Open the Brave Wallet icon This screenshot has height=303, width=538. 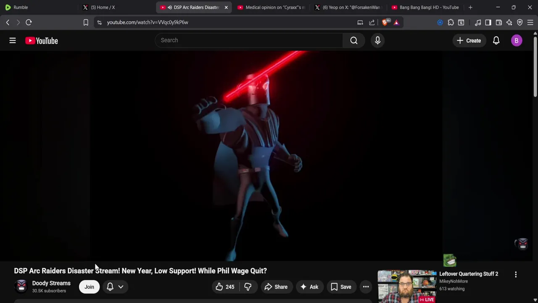click(499, 22)
